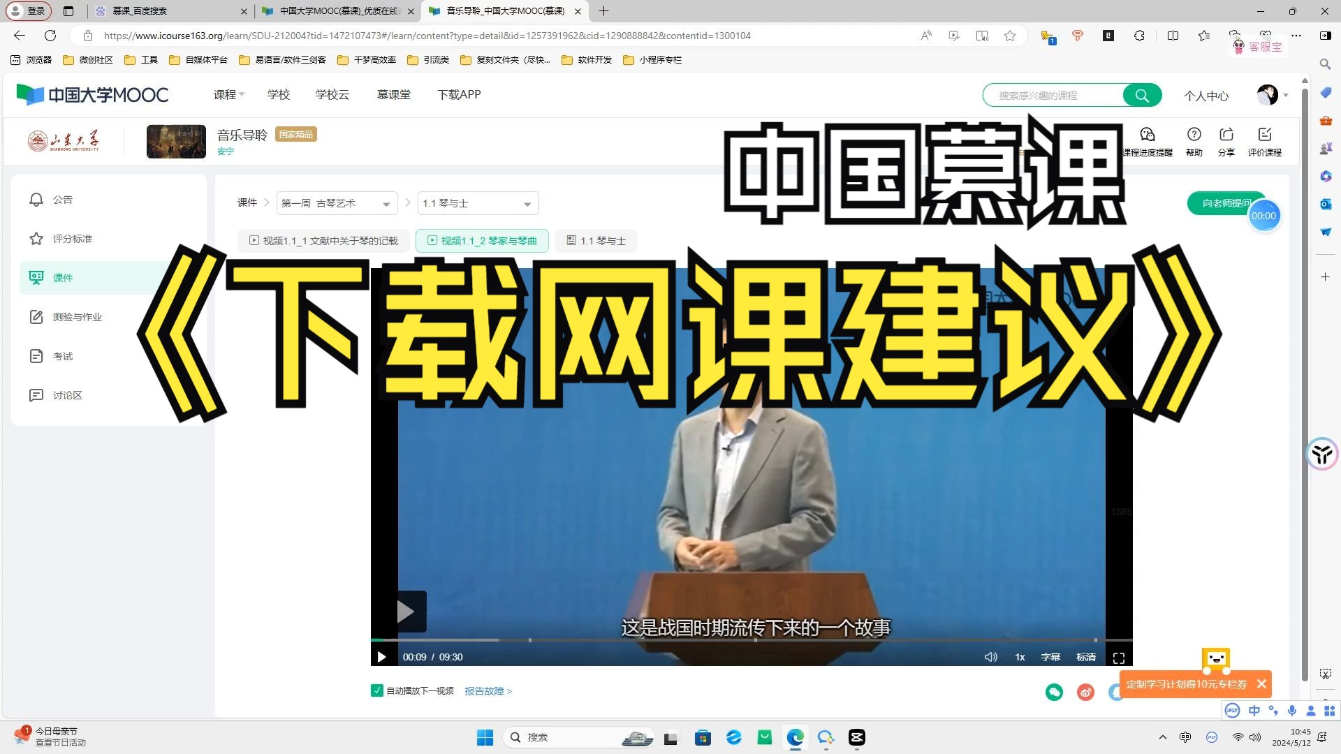Open browser extensions puzzle icon

1139,36
